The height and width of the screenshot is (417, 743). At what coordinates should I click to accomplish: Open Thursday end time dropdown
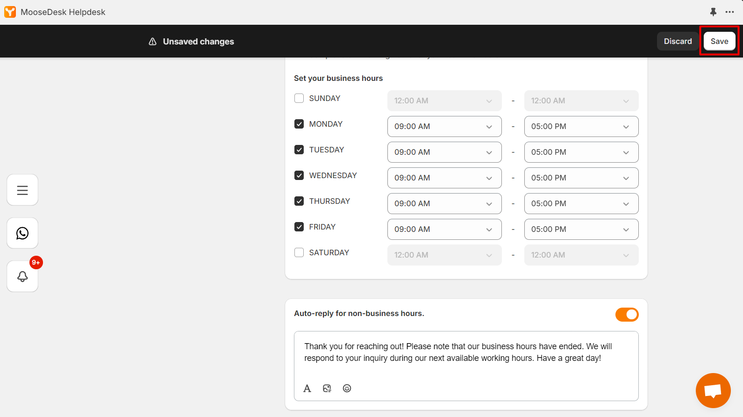pos(581,203)
